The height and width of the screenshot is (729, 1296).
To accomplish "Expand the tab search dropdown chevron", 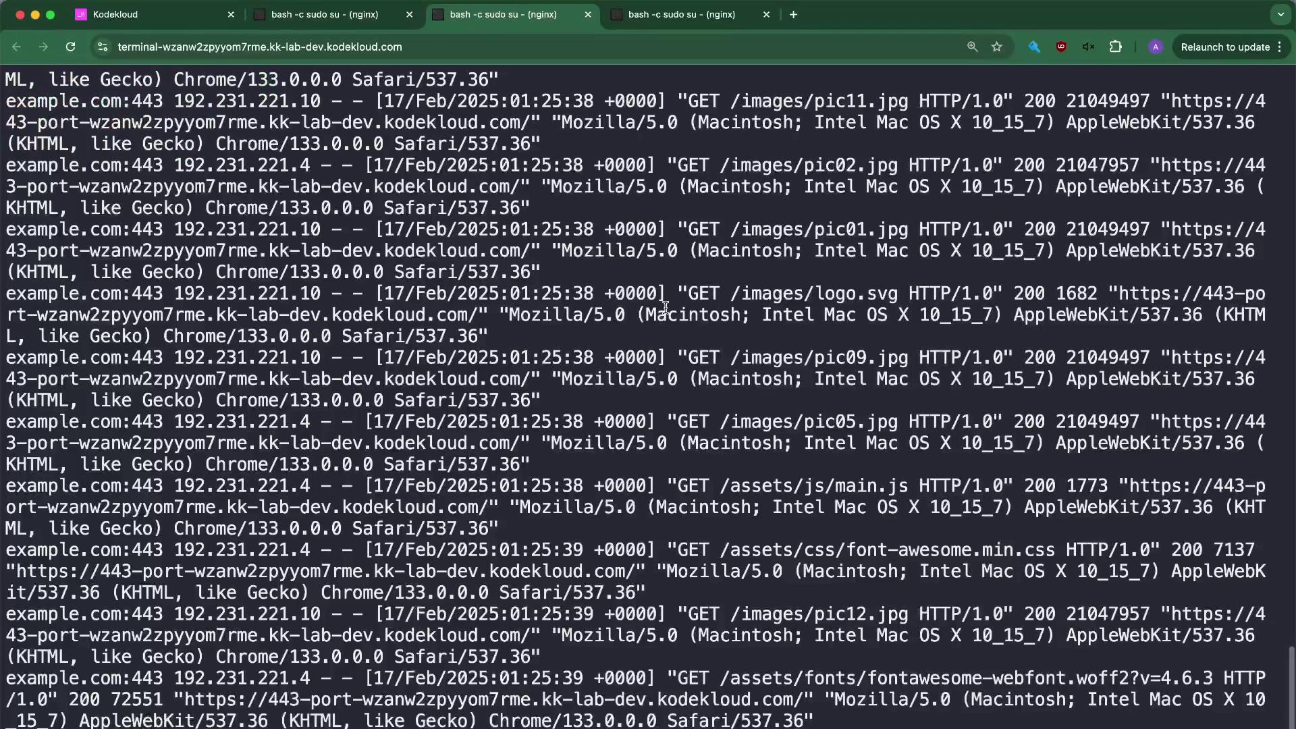I will [1280, 14].
